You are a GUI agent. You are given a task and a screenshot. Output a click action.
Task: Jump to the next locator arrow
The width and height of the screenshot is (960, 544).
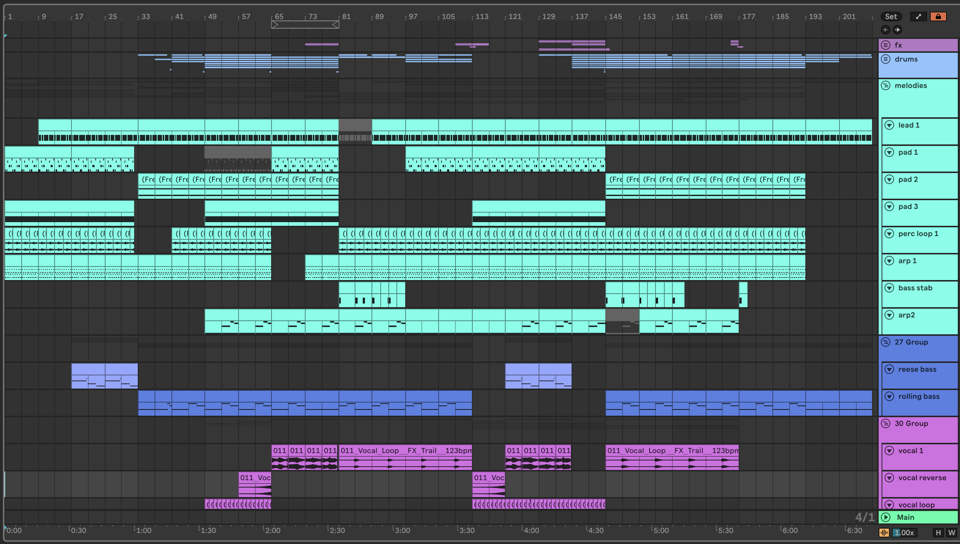tap(897, 30)
